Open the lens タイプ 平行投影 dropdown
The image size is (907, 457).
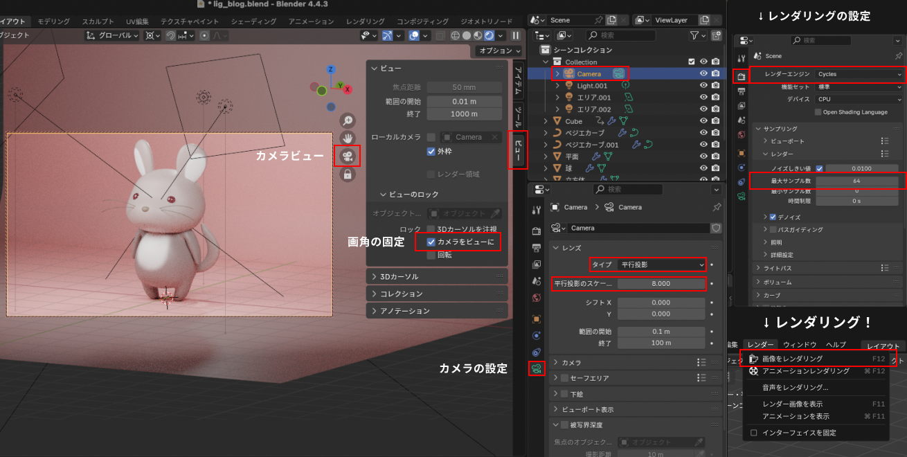tap(662, 265)
